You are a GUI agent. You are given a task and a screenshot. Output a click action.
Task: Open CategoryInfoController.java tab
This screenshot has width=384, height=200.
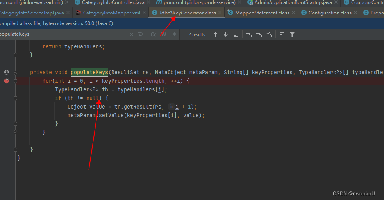coord(113,2)
